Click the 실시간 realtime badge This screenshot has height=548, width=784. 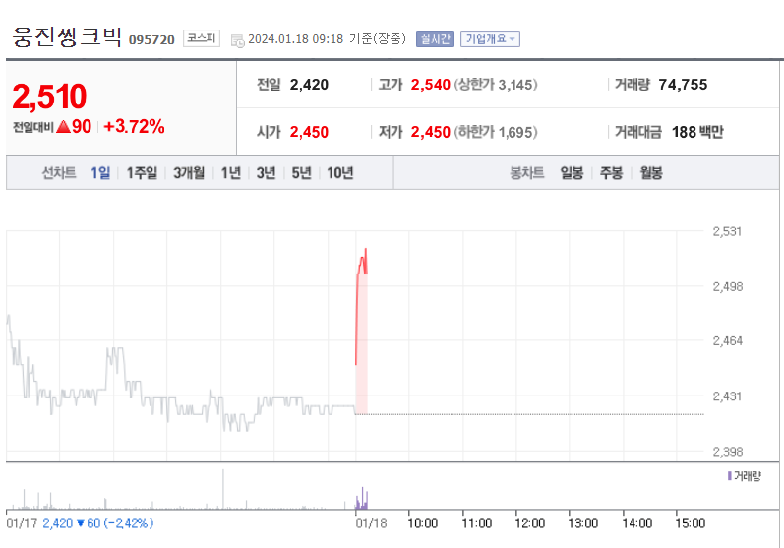pyautogui.click(x=435, y=39)
